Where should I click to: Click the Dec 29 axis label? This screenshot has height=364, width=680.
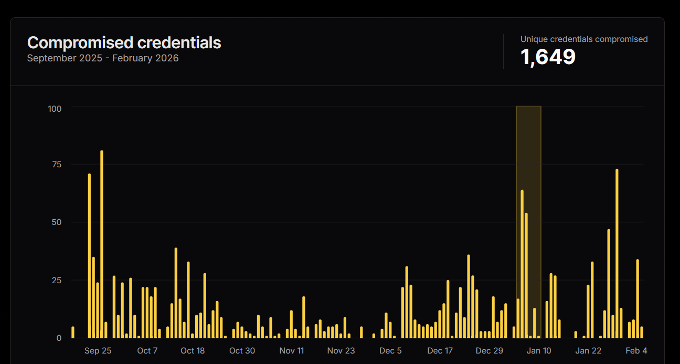pyautogui.click(x=489, y=351)
